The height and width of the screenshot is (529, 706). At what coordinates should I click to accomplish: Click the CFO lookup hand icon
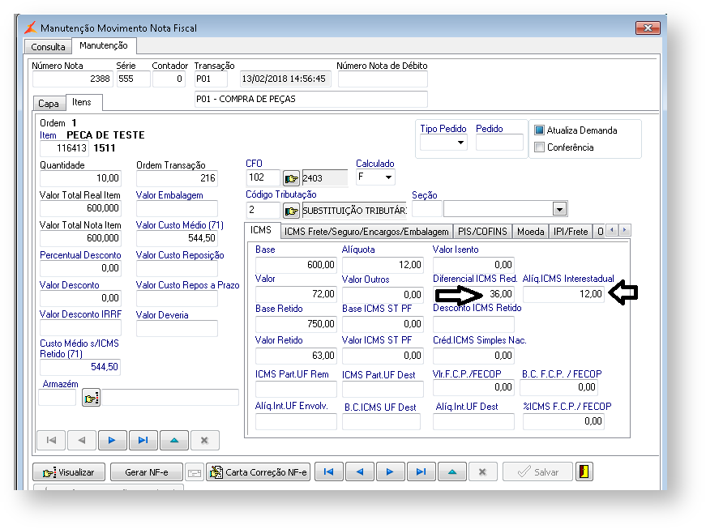(292, 178)
